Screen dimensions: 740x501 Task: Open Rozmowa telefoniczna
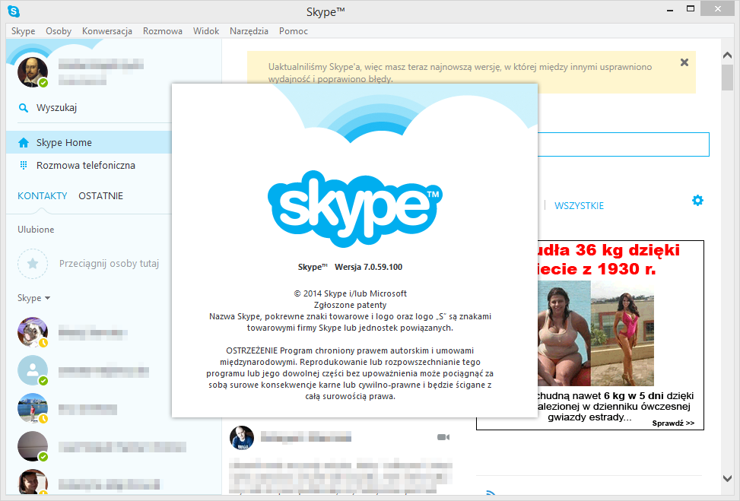pos(89,165)
